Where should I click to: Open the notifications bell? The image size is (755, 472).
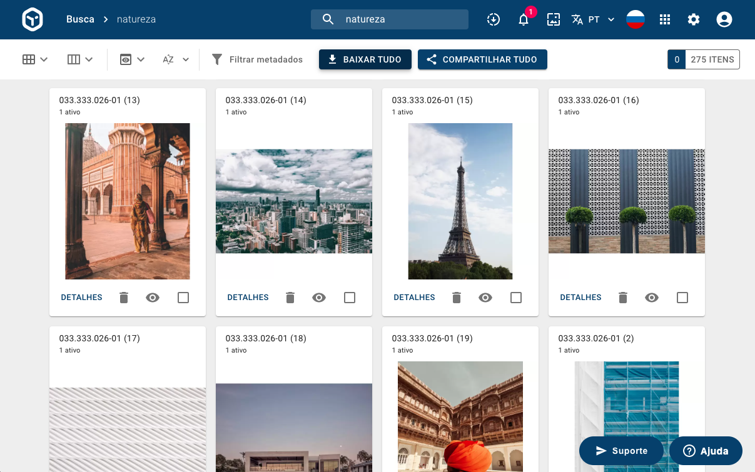(524, 19)
